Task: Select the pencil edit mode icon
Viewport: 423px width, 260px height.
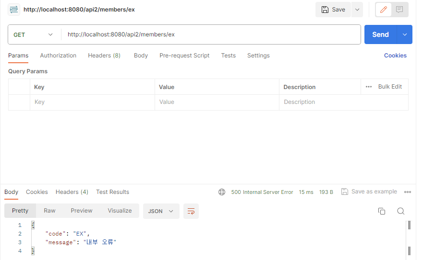Action: tap(383, 10)
